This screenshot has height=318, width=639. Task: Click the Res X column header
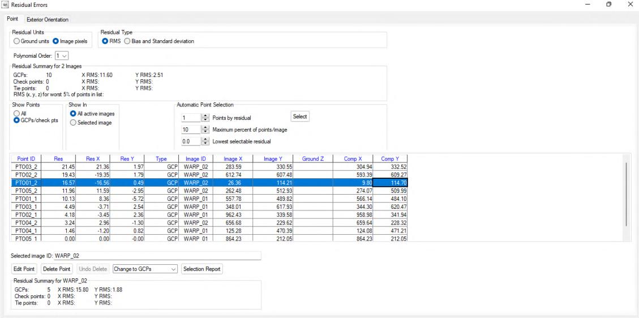coord(93,159)
